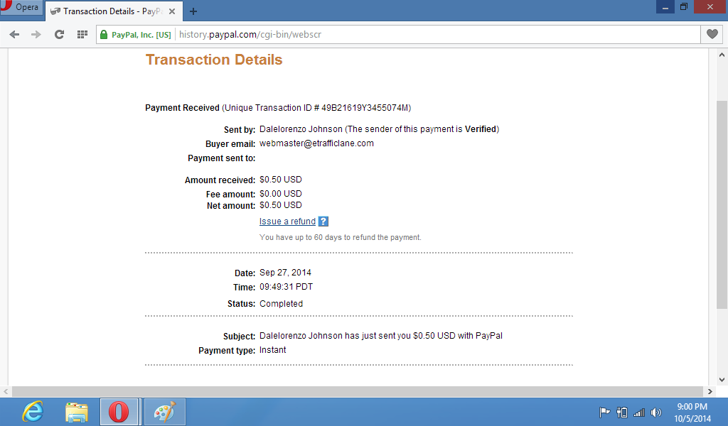The image size is (728, 426).
Task: Open a new tab with plus button
Action: (193, 11)
